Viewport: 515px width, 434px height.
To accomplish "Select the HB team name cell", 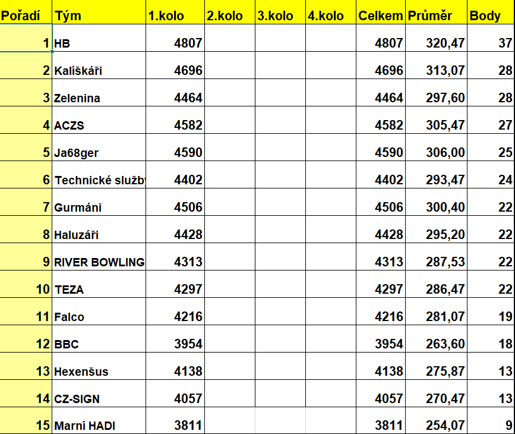I will (x=99, y=43).
